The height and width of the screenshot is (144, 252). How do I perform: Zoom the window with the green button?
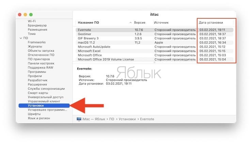pos(31,15)
